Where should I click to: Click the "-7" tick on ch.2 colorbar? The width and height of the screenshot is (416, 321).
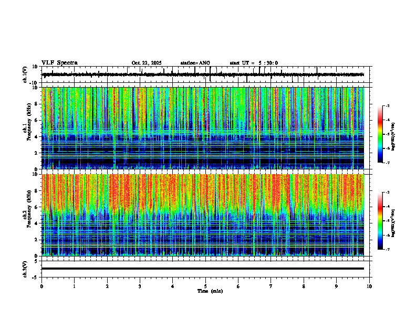coord(388,250)
